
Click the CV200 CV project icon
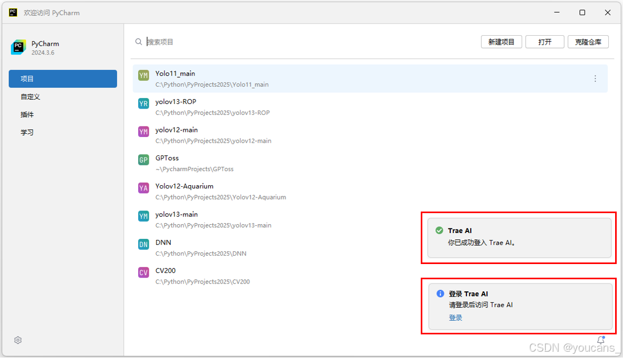(143, 272)
